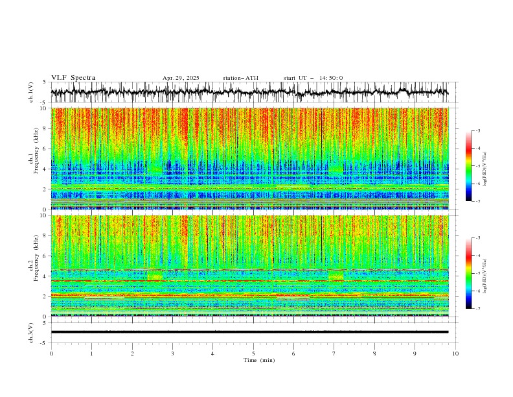Click the "-5" voltage tick of ch.3(V) panel
The width and height of the screenshot is (513, 397).
(x=44, y=343)
